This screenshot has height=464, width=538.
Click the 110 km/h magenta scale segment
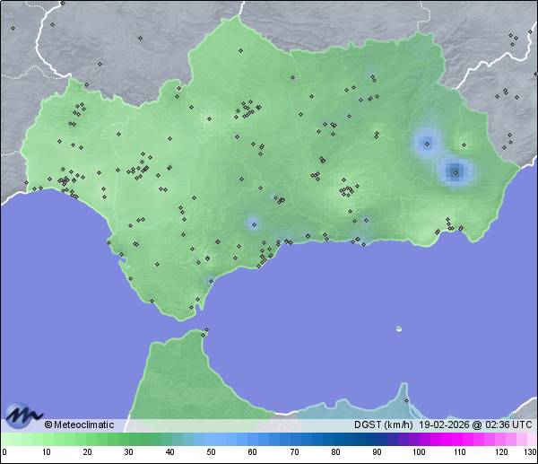(459, 439)
